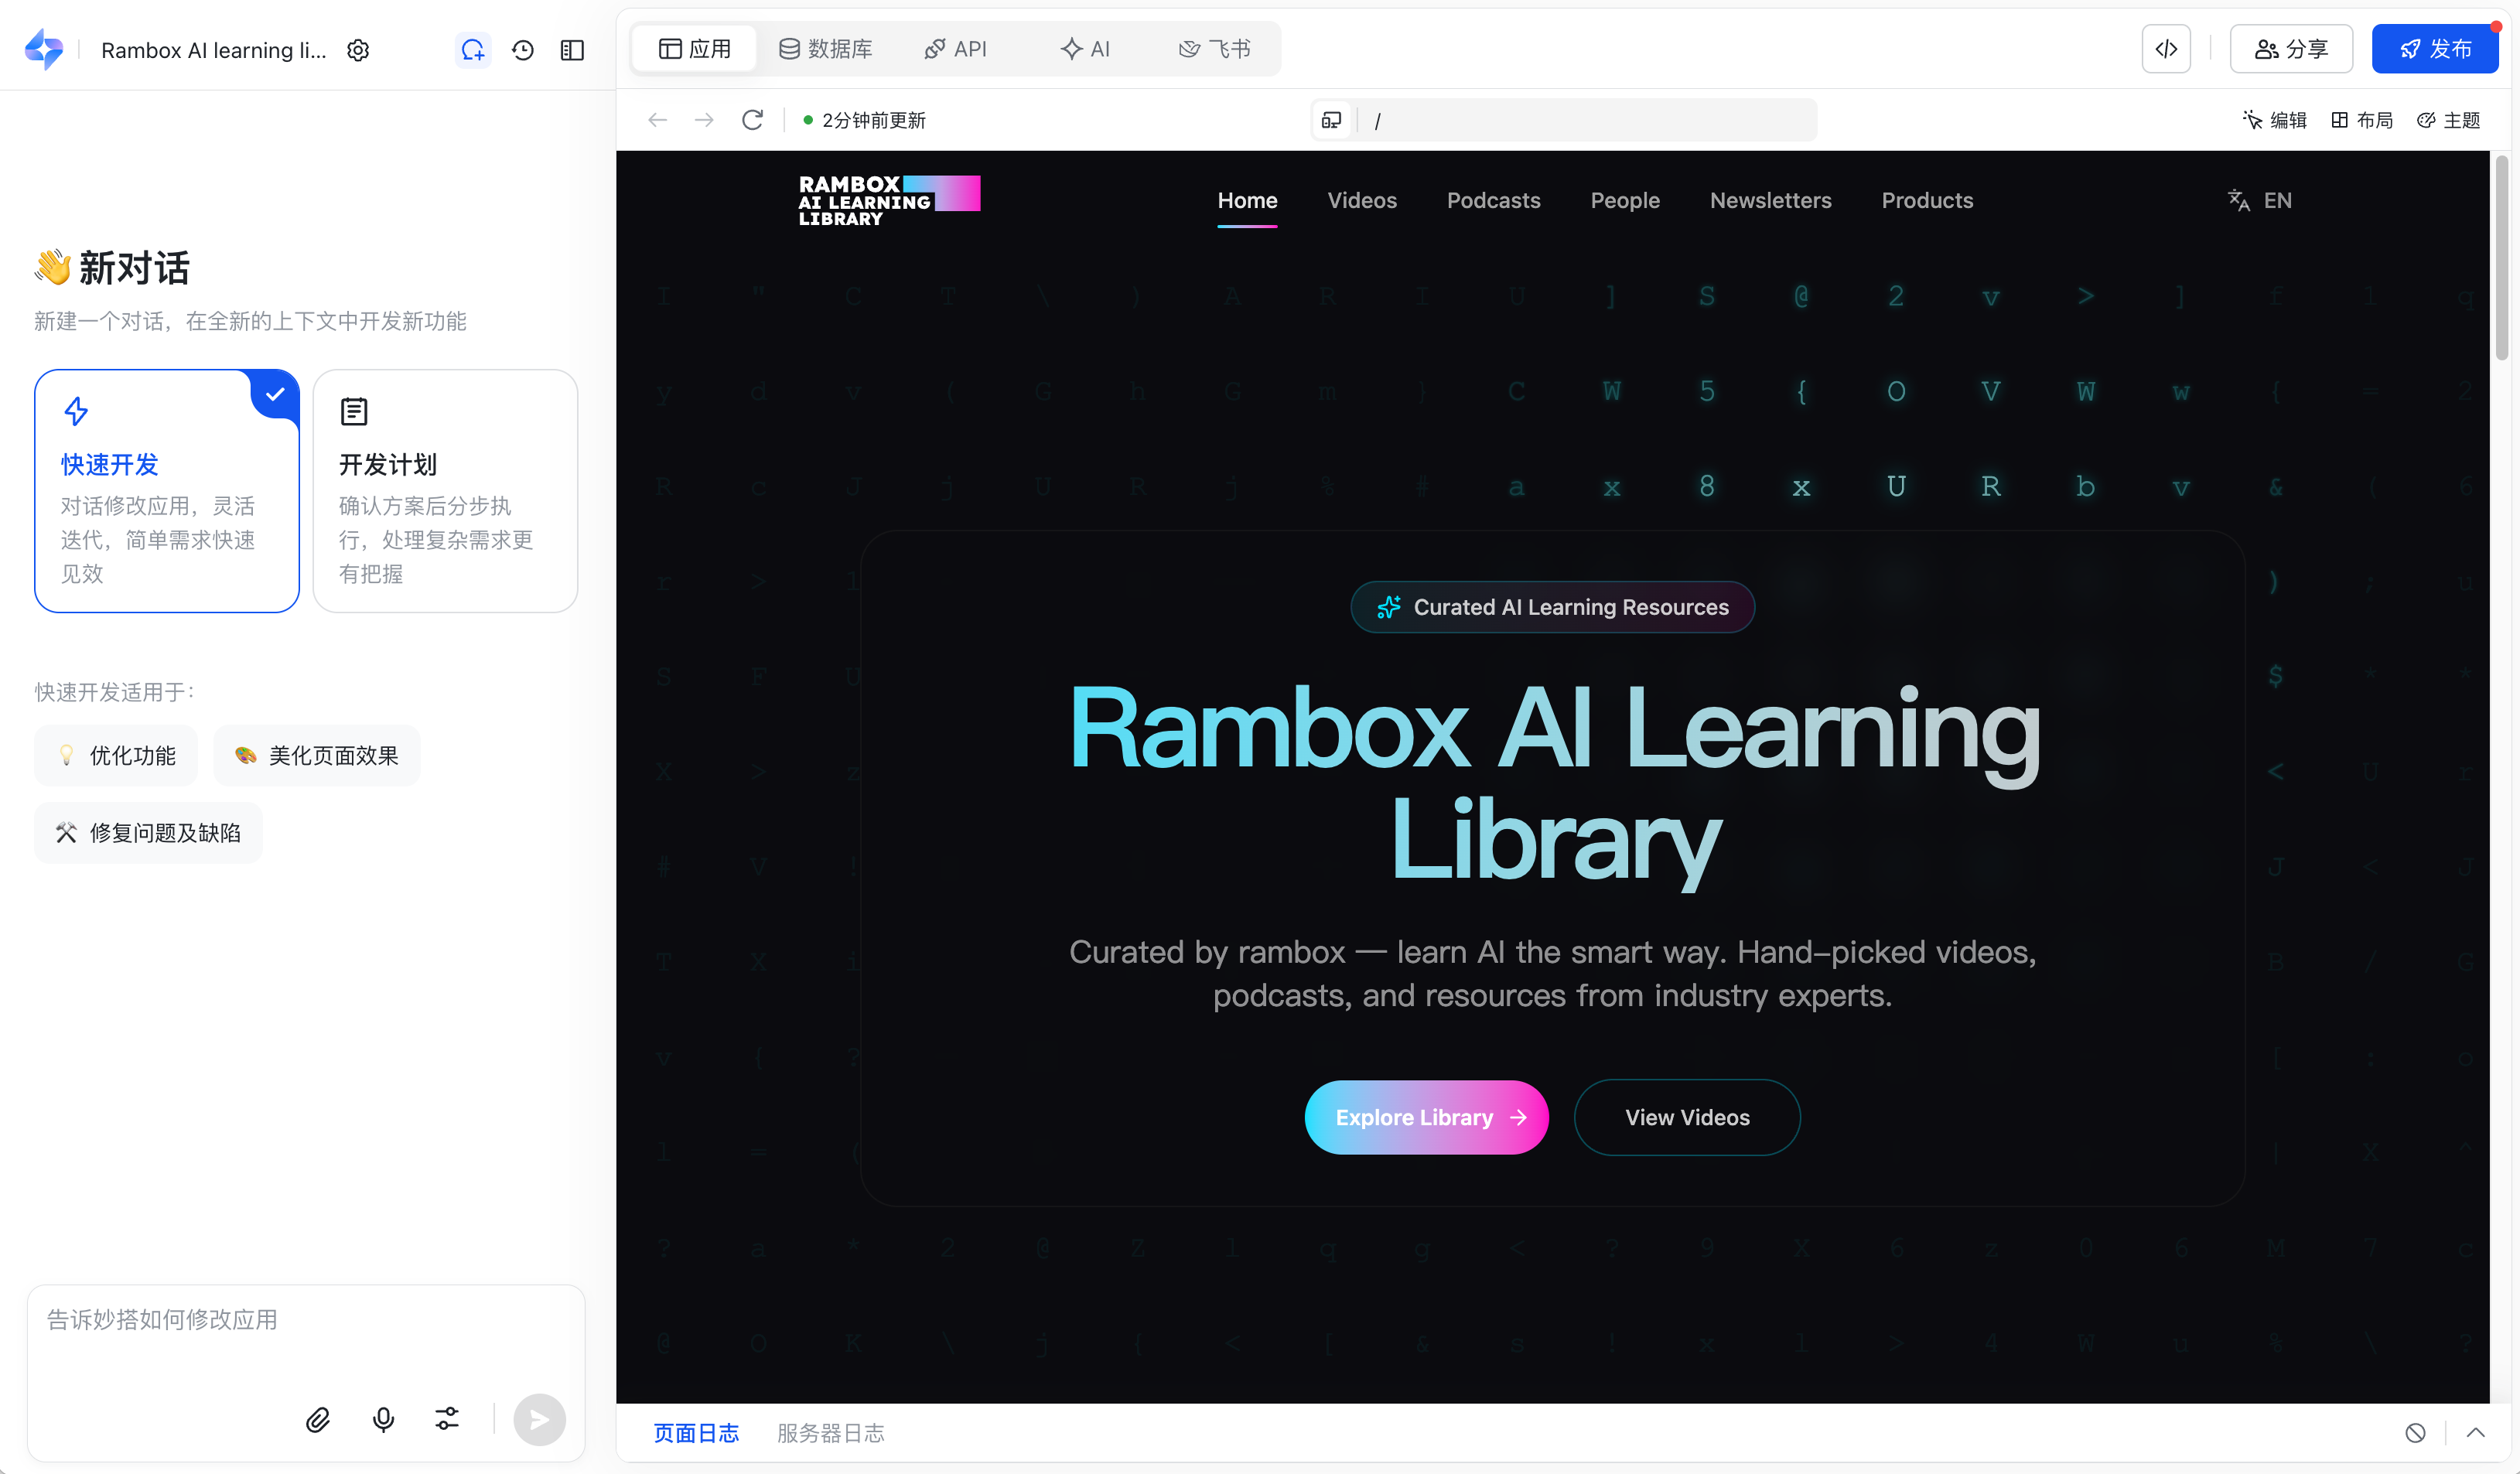The height and width of the screenshot is (1474, 2520).
Task: Collapse the left chat side panel
Action: (x=572, y=50)
